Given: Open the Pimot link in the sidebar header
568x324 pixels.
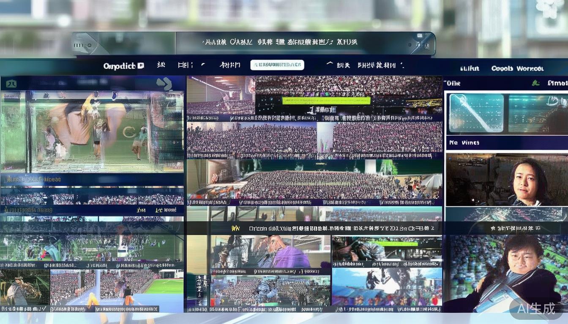Looking at the screenshot, I should coord(558,83).
